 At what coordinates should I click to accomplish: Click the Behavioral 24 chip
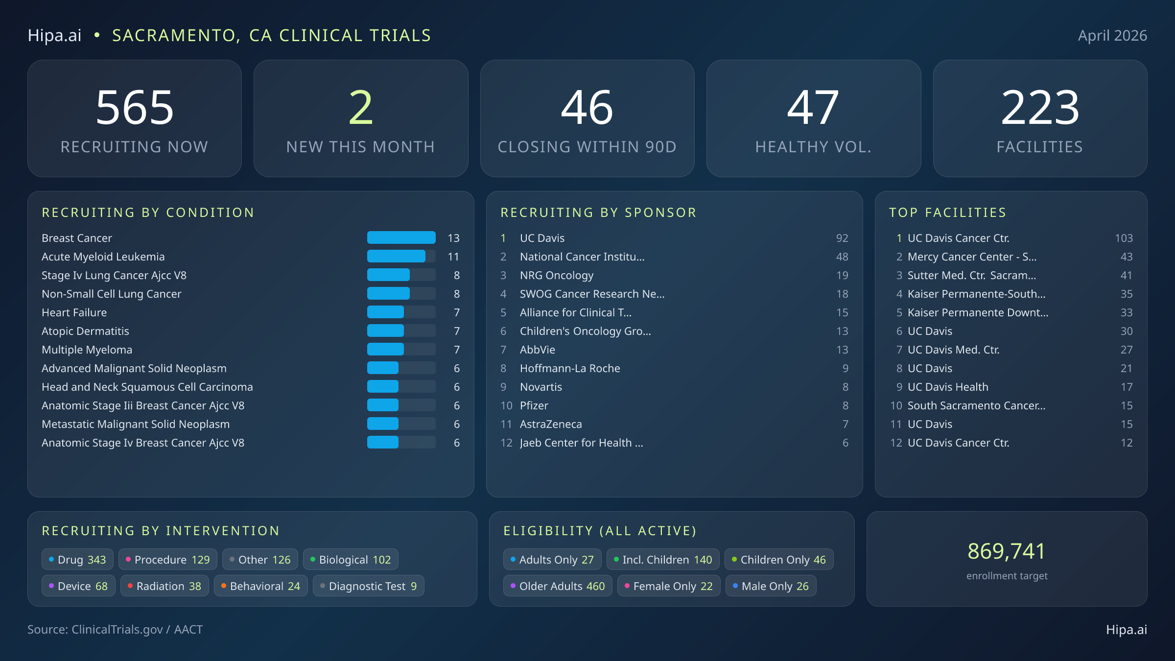click(260, 586)
